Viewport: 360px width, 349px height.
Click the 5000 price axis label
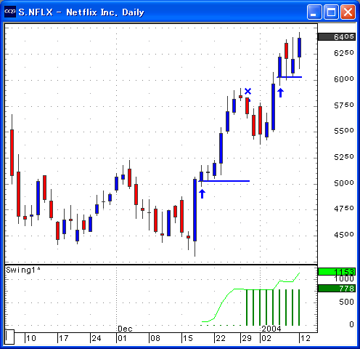tap(344, 183)
